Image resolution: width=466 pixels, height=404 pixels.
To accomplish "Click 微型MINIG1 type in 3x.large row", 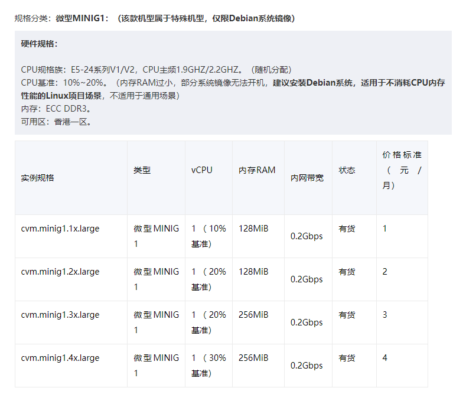I will tap(157, 322).
